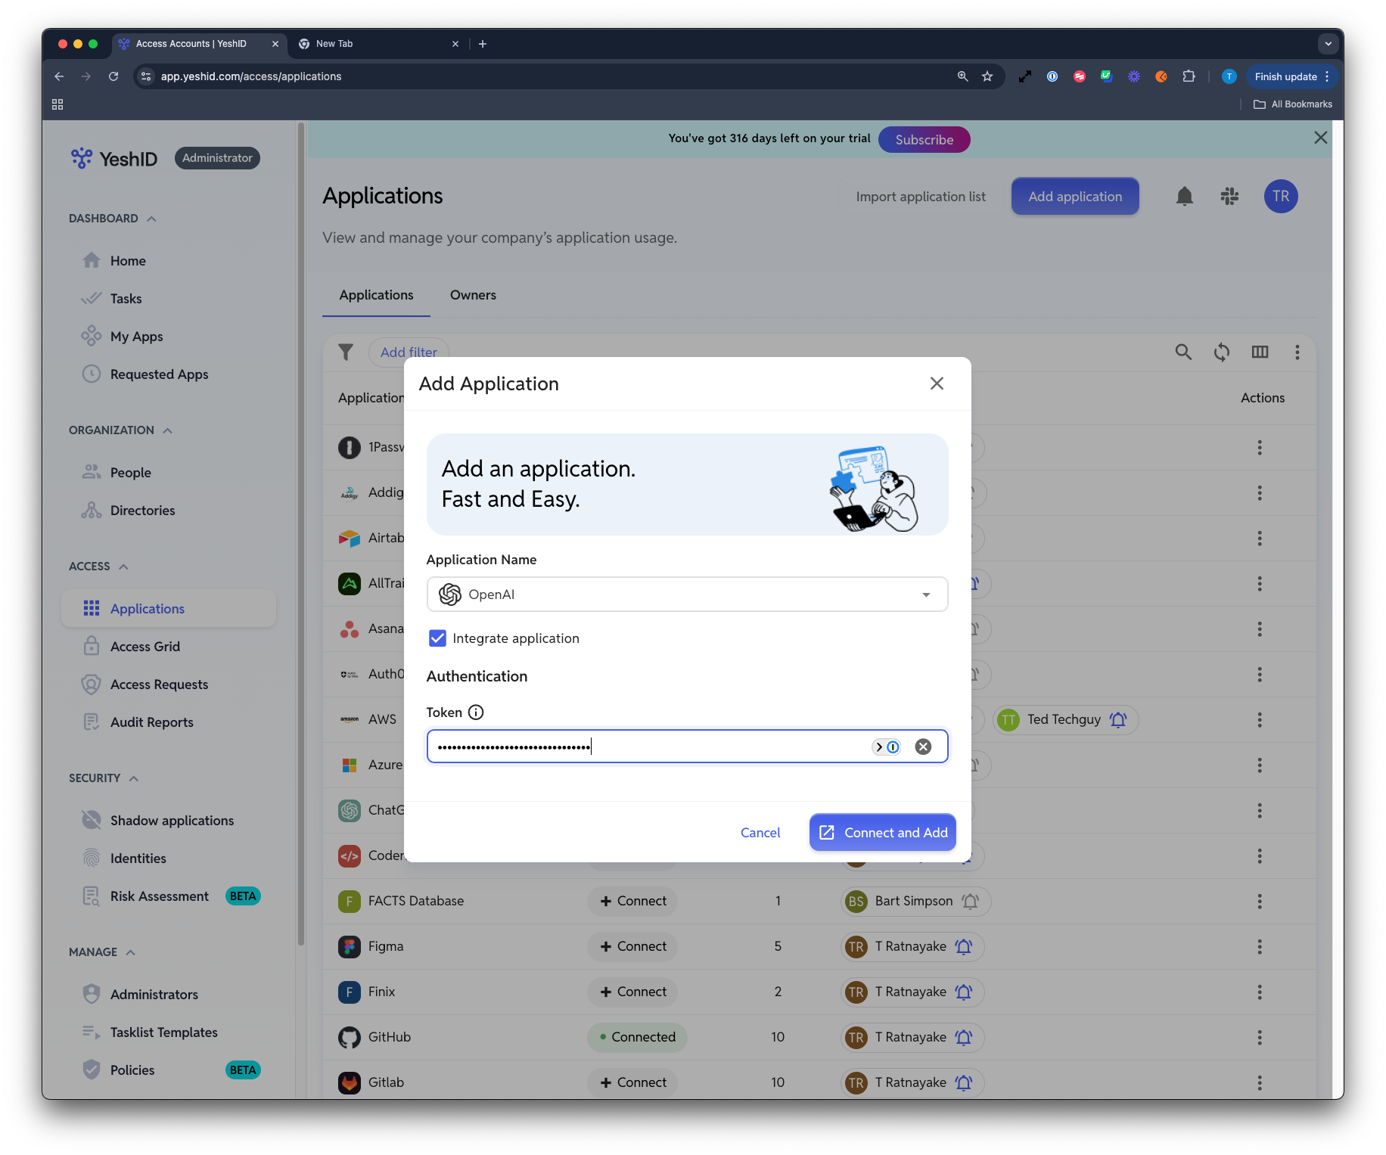Screen dimensions: 1386x1155
Task: Uncheck the Integrate application checkbox
Action: click(x=437, y=638)
